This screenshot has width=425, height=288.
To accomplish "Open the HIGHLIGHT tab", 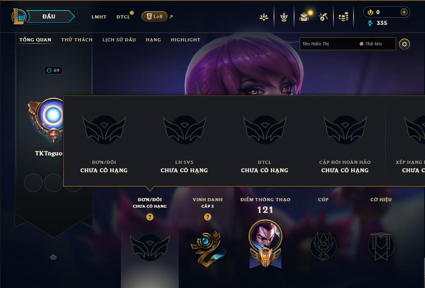I will click(x=186, y=39).
